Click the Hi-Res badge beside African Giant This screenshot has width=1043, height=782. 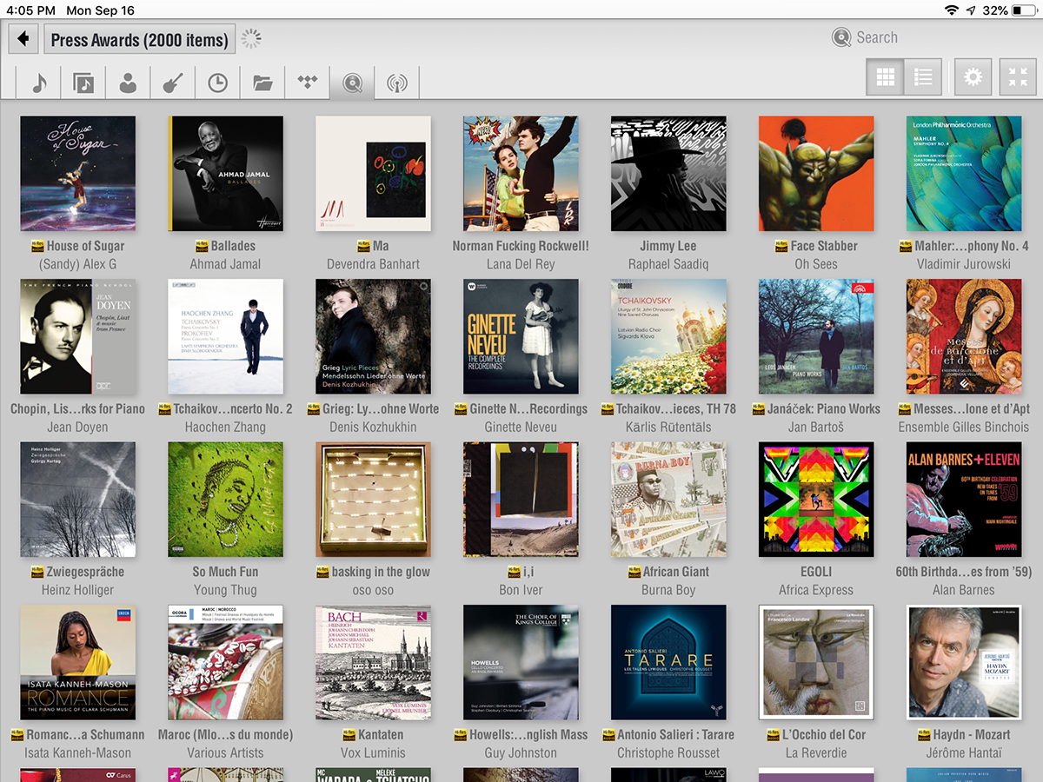(634, 572)
